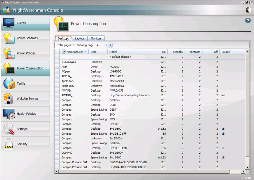Switch to the Monitors tab
The height and width of the screenshot is (180, 254).
[96, 38]
